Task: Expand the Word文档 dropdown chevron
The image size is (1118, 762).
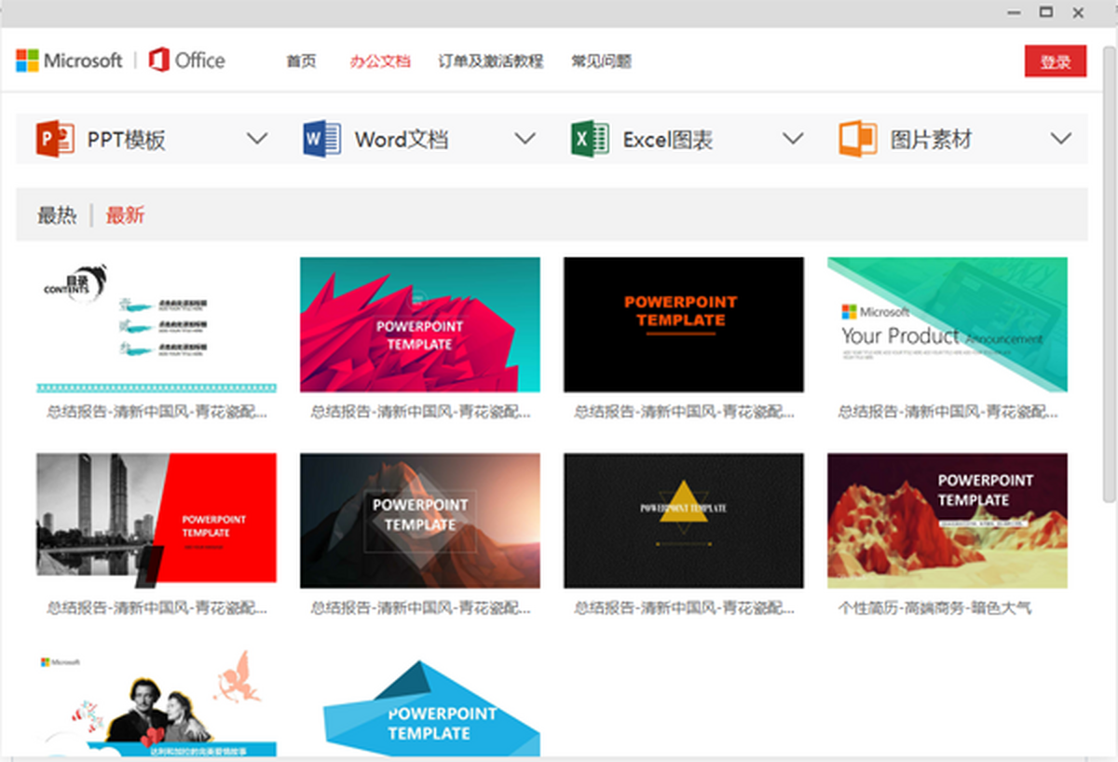Action: pos(525,138)
